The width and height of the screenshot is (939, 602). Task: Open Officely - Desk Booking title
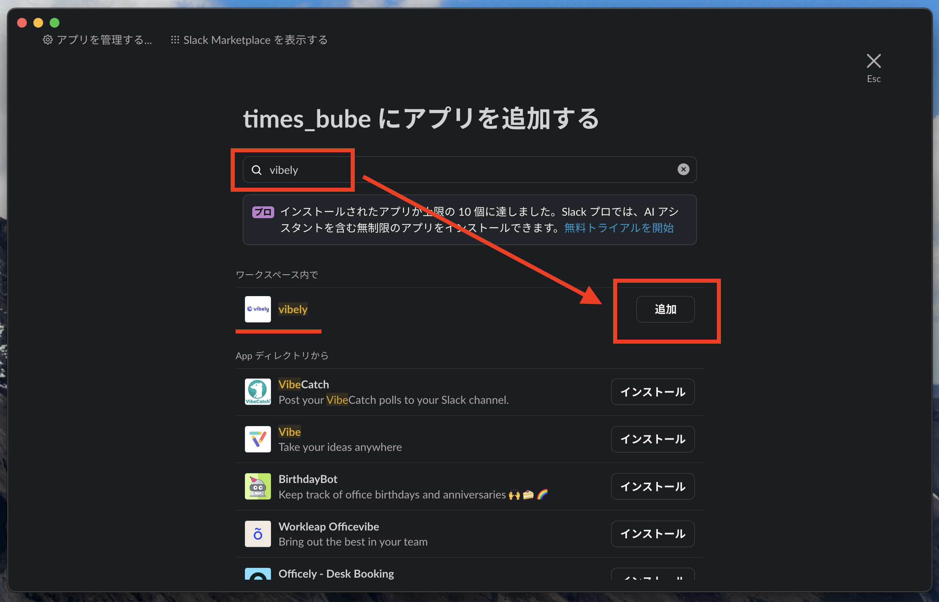tap(336, 574)
